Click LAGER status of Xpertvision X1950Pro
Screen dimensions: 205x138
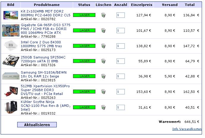[84, 92]
